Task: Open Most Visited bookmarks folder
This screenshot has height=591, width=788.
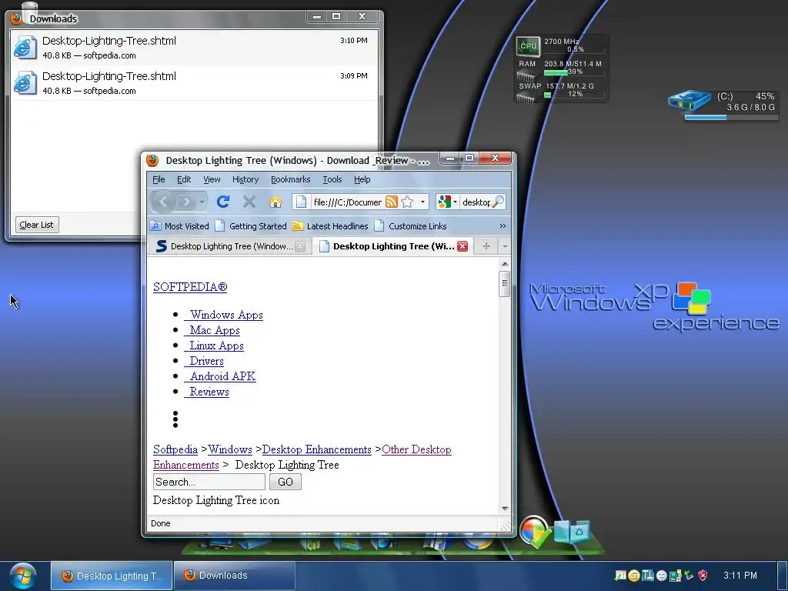Action: 180,226
